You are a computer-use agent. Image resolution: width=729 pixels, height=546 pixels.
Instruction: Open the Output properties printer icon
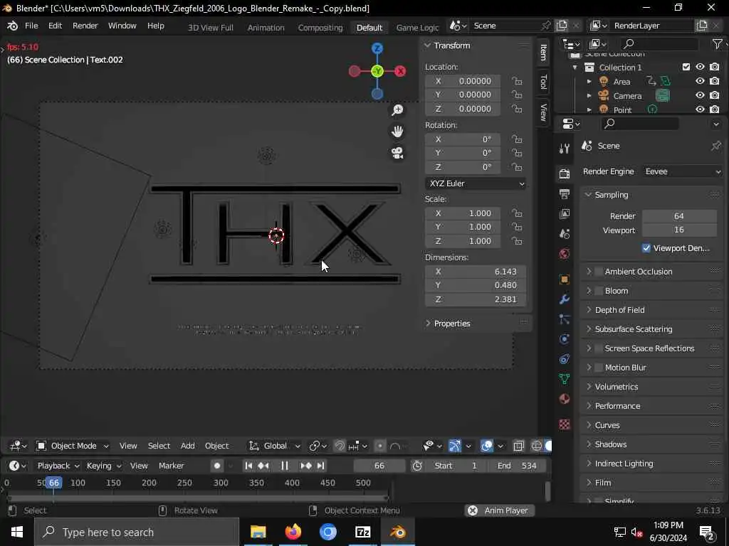pos(565,193)
